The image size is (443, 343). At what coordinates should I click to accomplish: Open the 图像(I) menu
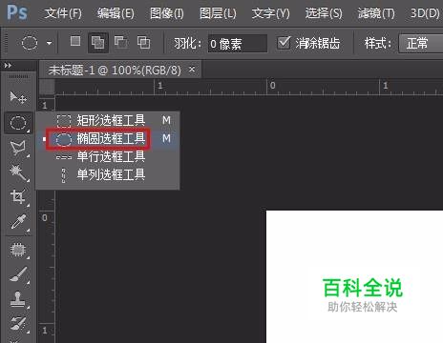167,13
